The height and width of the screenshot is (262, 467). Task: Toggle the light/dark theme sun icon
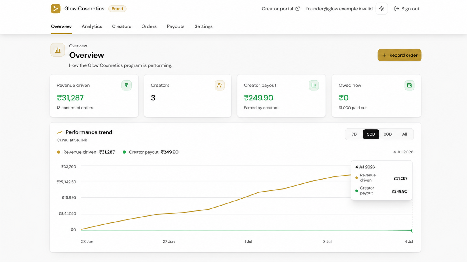(381, 9)
